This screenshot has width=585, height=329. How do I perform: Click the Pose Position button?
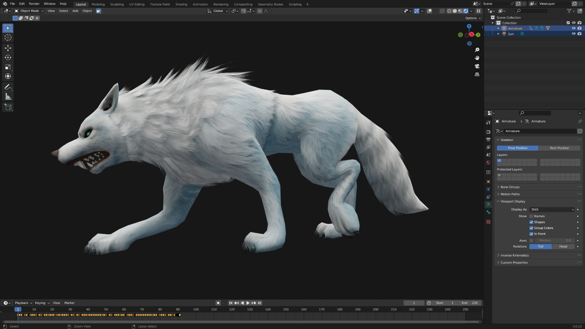[x=517, y=148]
